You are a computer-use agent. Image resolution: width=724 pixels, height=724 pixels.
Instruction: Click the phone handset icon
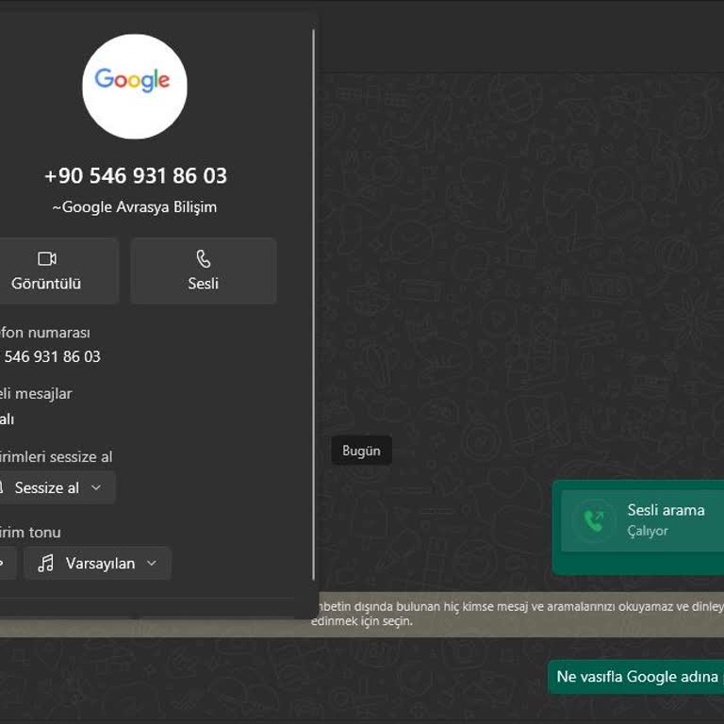tap(204, 258)
